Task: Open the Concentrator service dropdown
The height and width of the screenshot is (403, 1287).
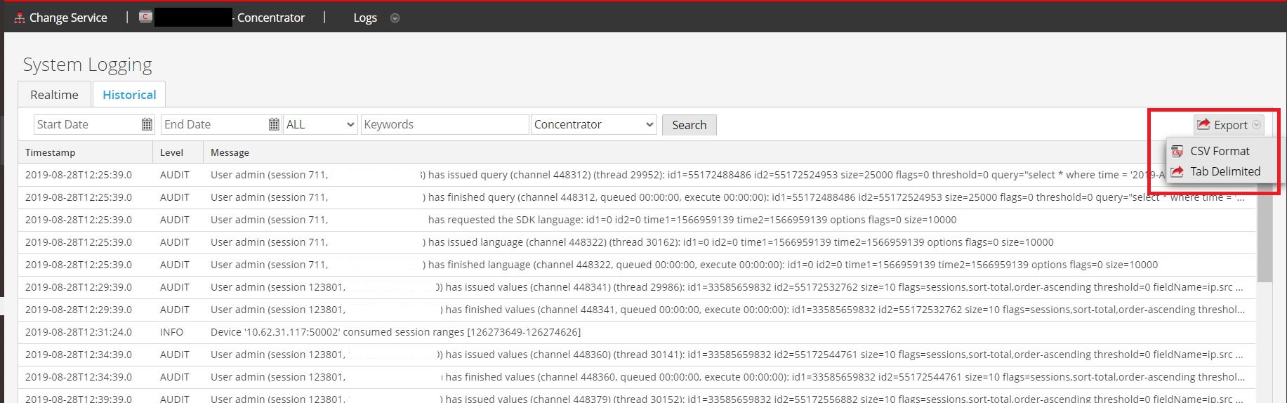Action: tap(594, 124)
